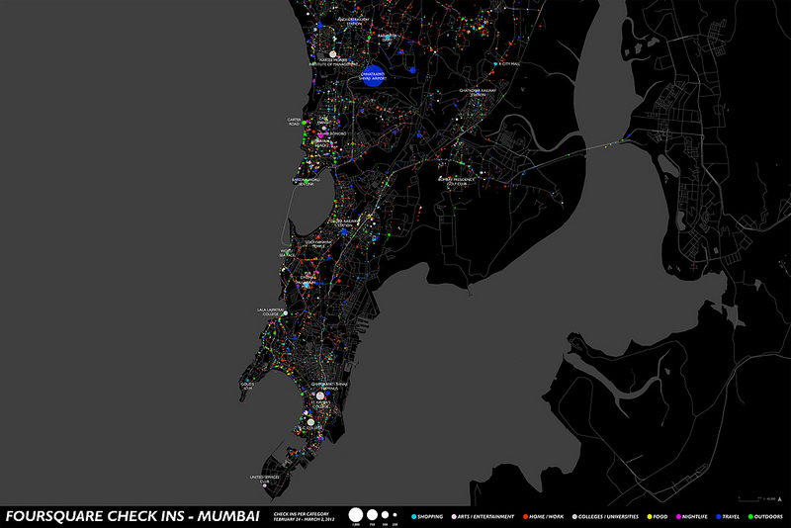Click the white circle above H.R. College label
Screen dimensions: 791x528
310,422
